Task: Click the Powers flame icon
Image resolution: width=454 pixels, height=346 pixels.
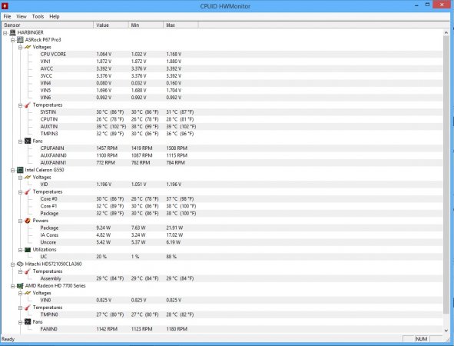Action: coord(28,221)
